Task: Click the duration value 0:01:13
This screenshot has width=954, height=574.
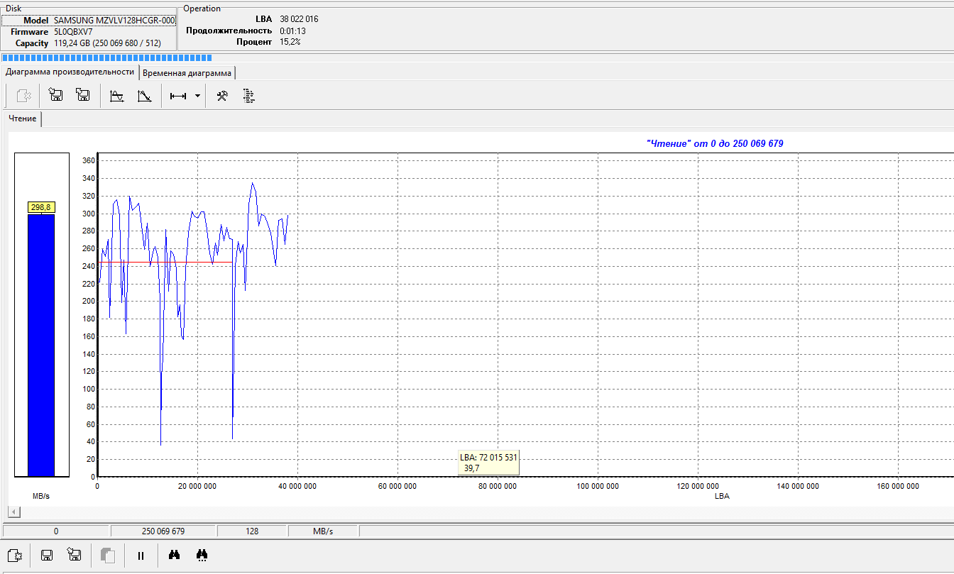Action: pyautogui.click(x=292, y=31)
